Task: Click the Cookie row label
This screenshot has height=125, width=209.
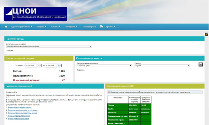Action: 111,109
